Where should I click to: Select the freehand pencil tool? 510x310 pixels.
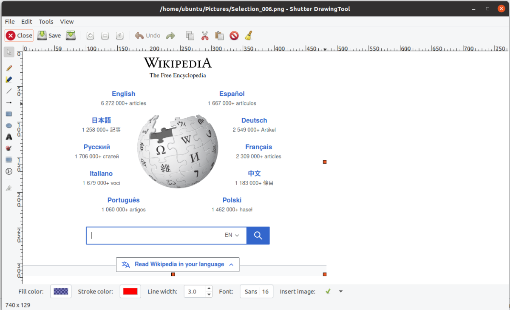pos(9,68)
